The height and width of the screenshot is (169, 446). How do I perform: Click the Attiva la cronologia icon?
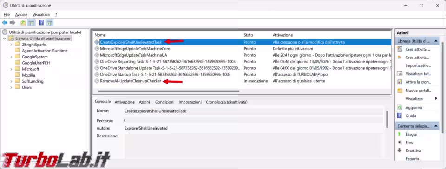pos(400,82)
